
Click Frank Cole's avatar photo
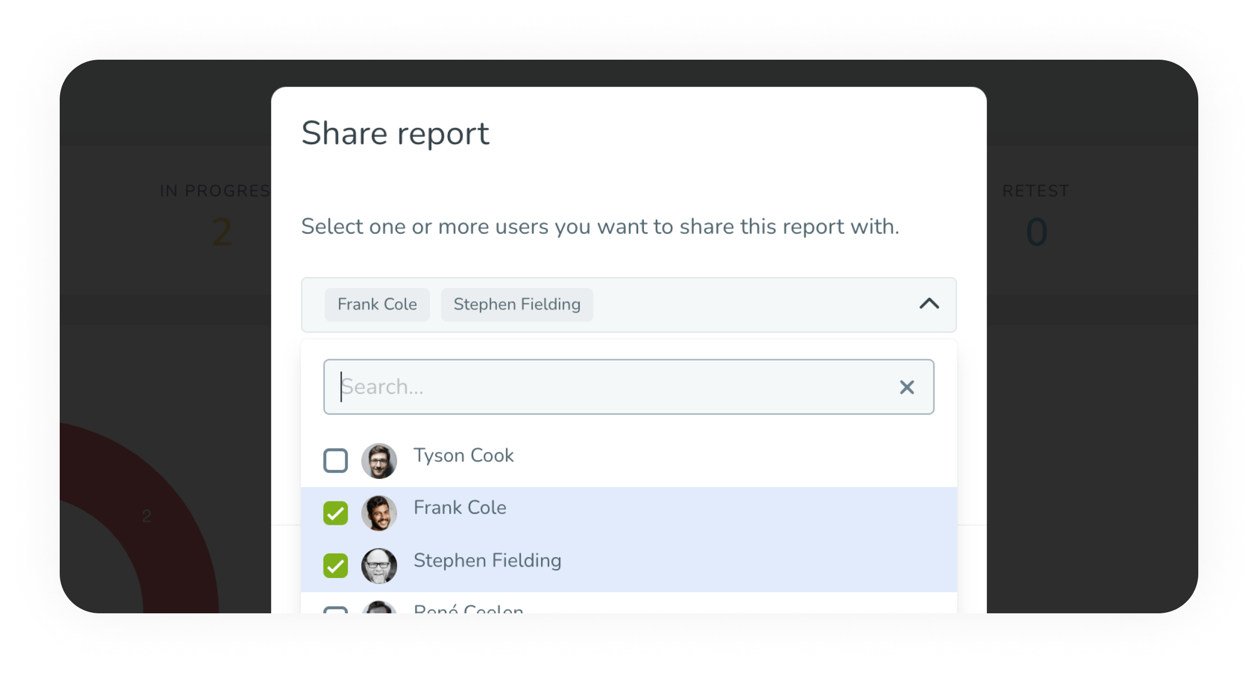379,513
